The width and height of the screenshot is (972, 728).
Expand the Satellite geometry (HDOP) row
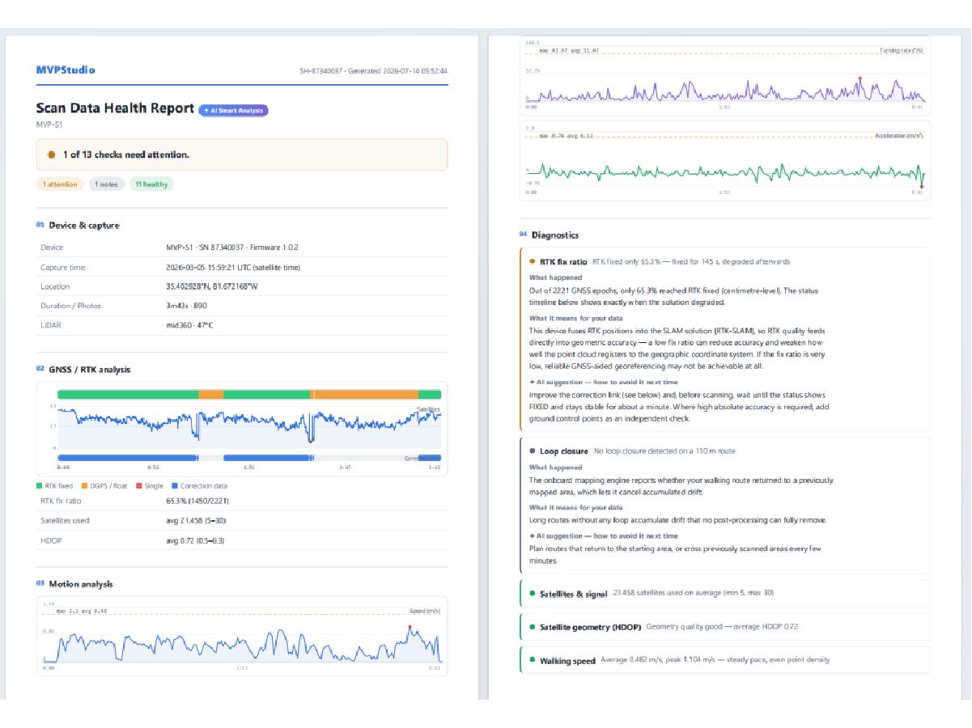(x=724, y=627)
